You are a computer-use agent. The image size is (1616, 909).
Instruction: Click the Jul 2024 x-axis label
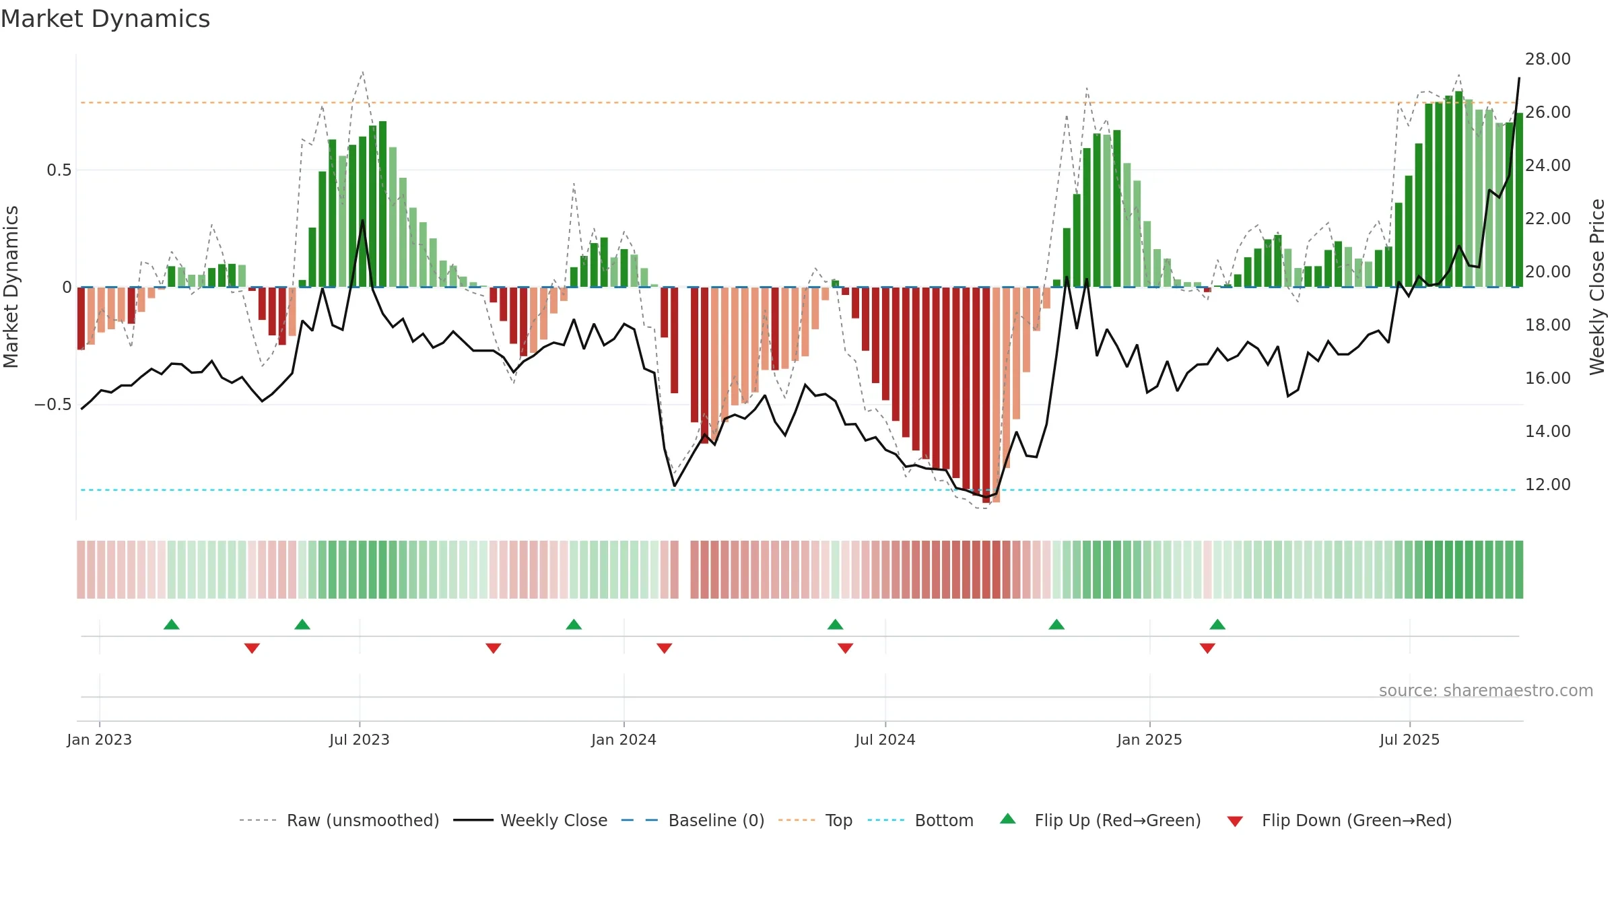pyautogui.click(x=885, y=739)
